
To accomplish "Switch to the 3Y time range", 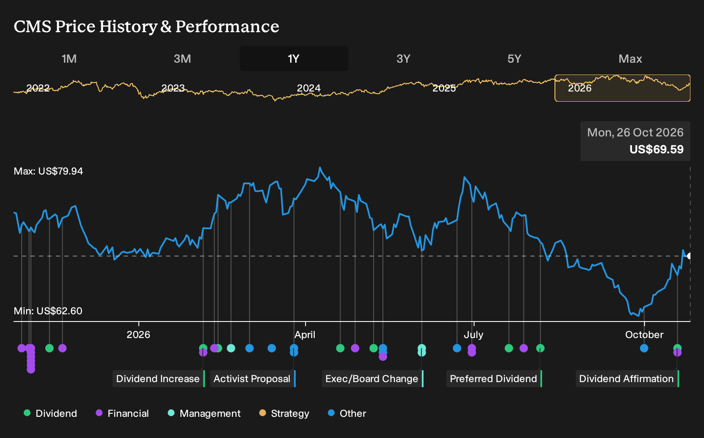I will [403, 58].
